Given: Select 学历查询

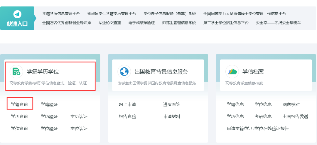Looking at the screenshot, I should tap(20, 116).
